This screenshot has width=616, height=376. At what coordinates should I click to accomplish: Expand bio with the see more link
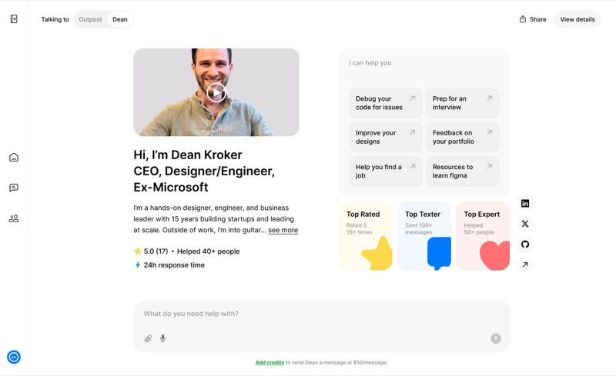(x=283, y=230)
